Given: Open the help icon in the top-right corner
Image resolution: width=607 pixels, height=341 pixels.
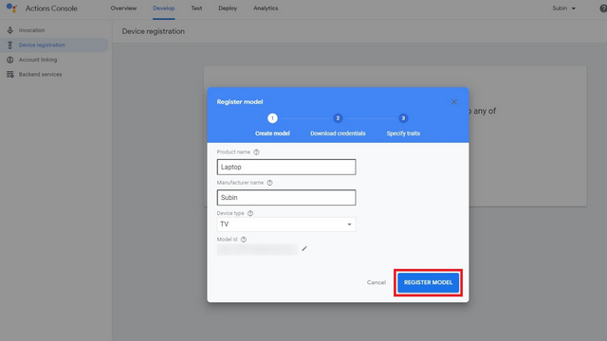Looking at the screenshot, I should tap(603, 9).
